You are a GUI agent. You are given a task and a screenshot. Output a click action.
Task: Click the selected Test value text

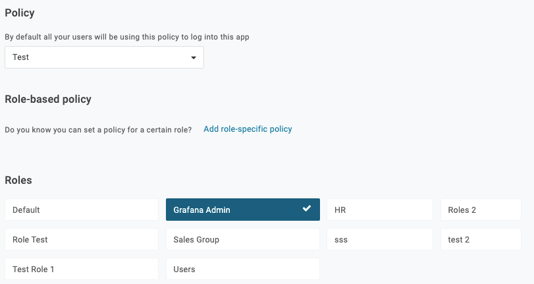21,57
